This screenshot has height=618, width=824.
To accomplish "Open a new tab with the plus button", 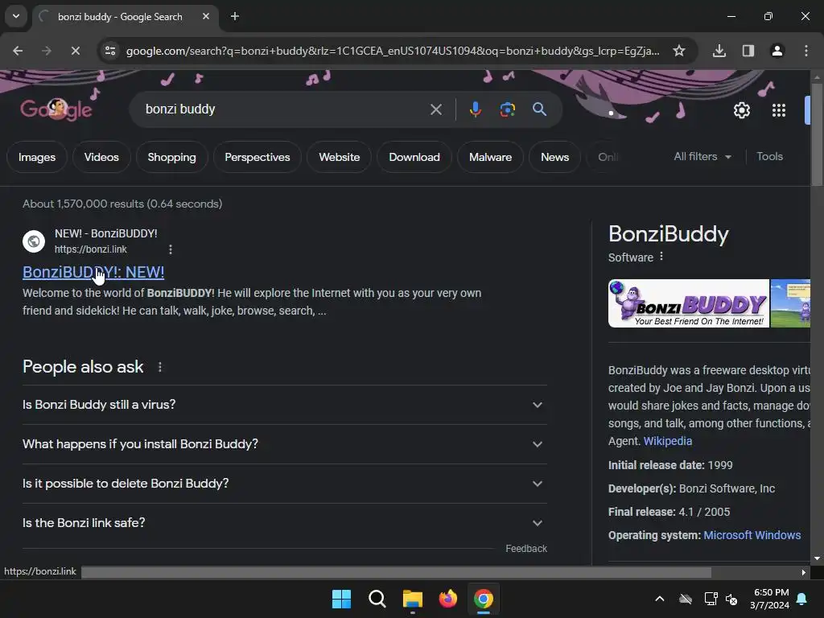I will [x=235, y=16].
